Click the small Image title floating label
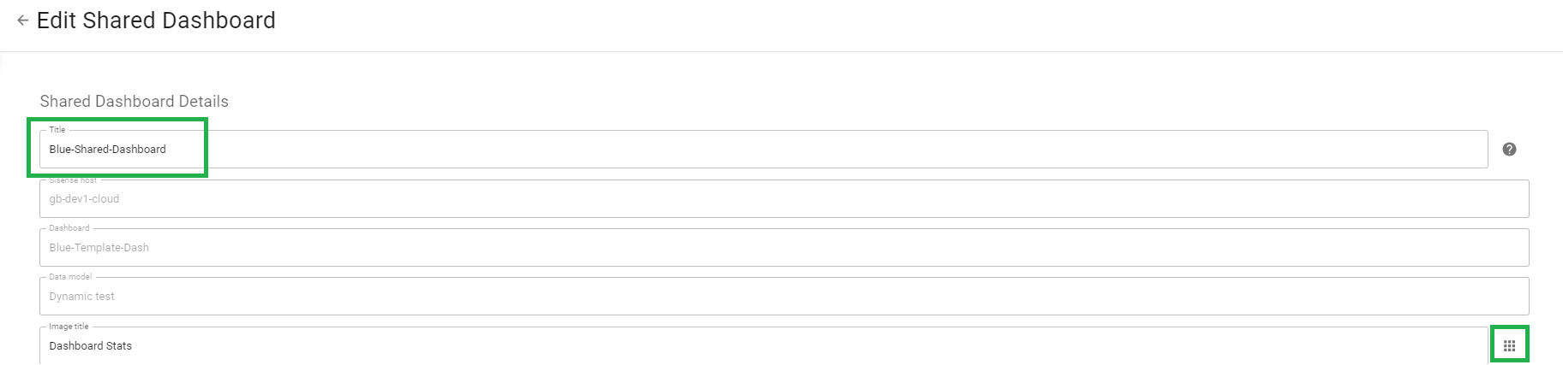 [69, 327]
